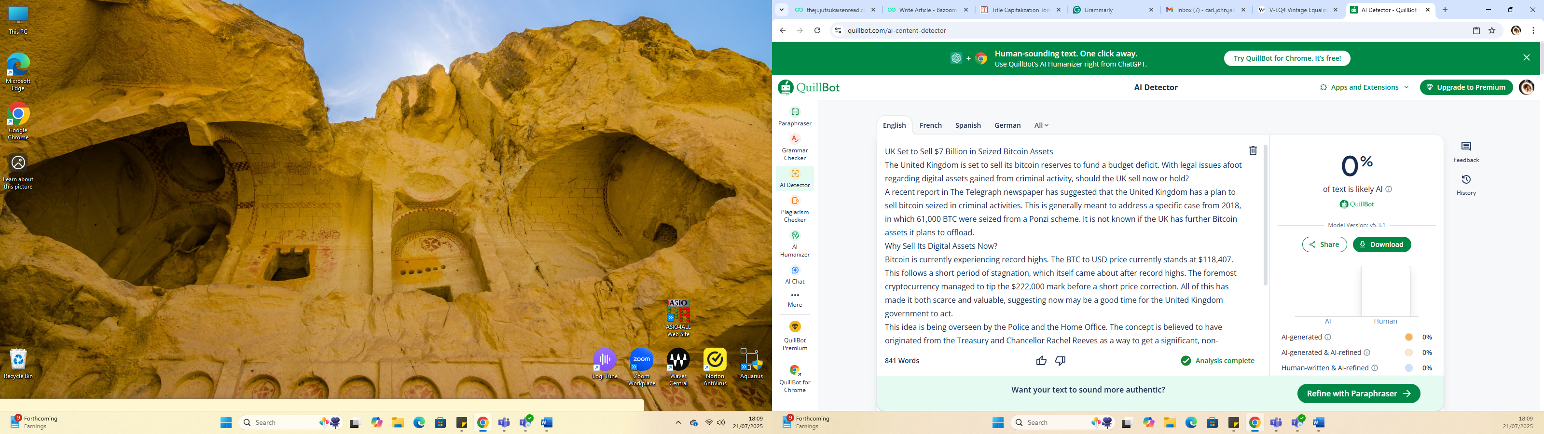Screen dimensions: 1544x434
Task: Open a new Chrome tab
Action: pos(1445,10)
